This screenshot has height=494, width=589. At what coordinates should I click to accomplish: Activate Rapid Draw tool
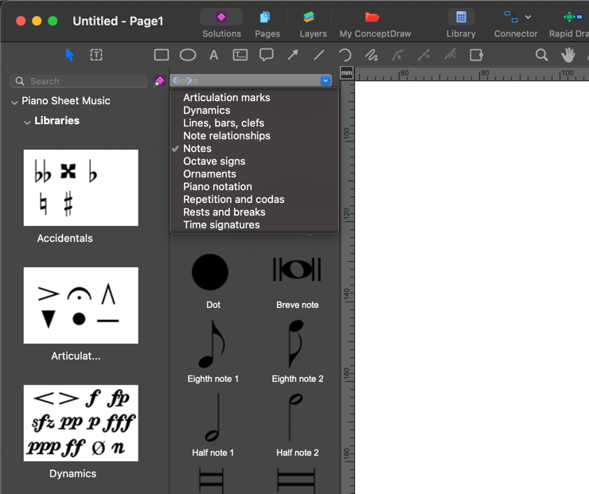point(568,24)
